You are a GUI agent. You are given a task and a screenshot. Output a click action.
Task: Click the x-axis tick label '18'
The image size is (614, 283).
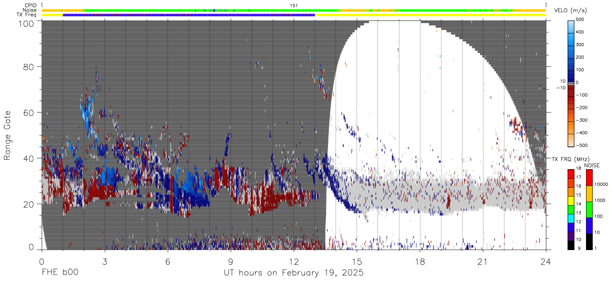point(420,262)
